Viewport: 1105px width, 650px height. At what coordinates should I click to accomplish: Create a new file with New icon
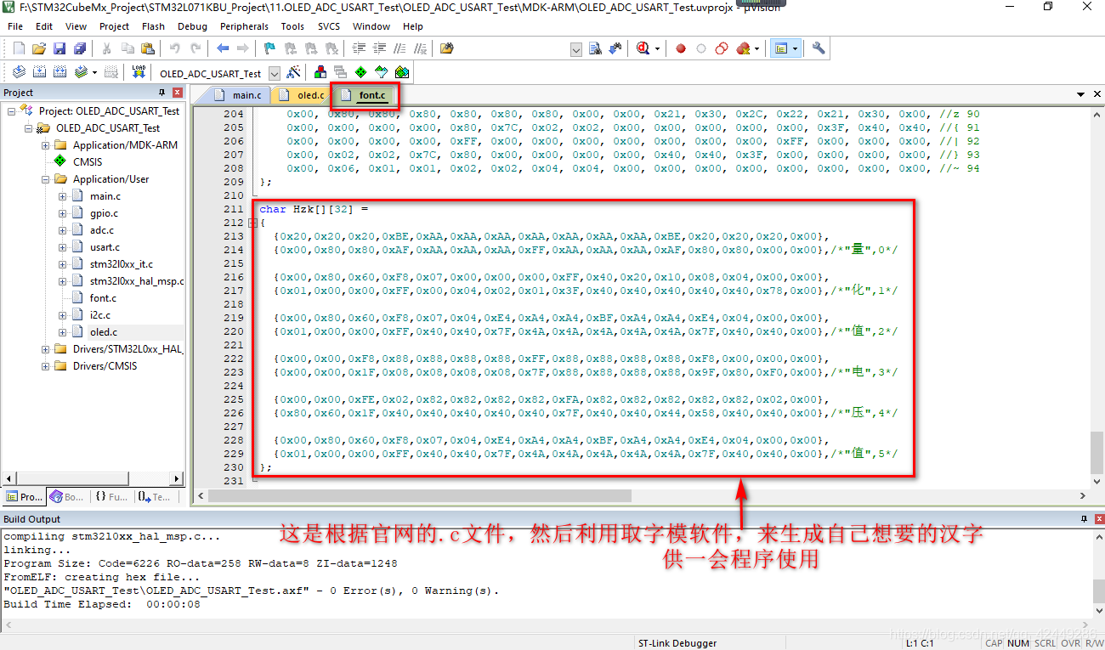[19, 48]
